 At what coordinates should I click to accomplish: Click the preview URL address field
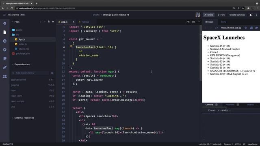231,28
